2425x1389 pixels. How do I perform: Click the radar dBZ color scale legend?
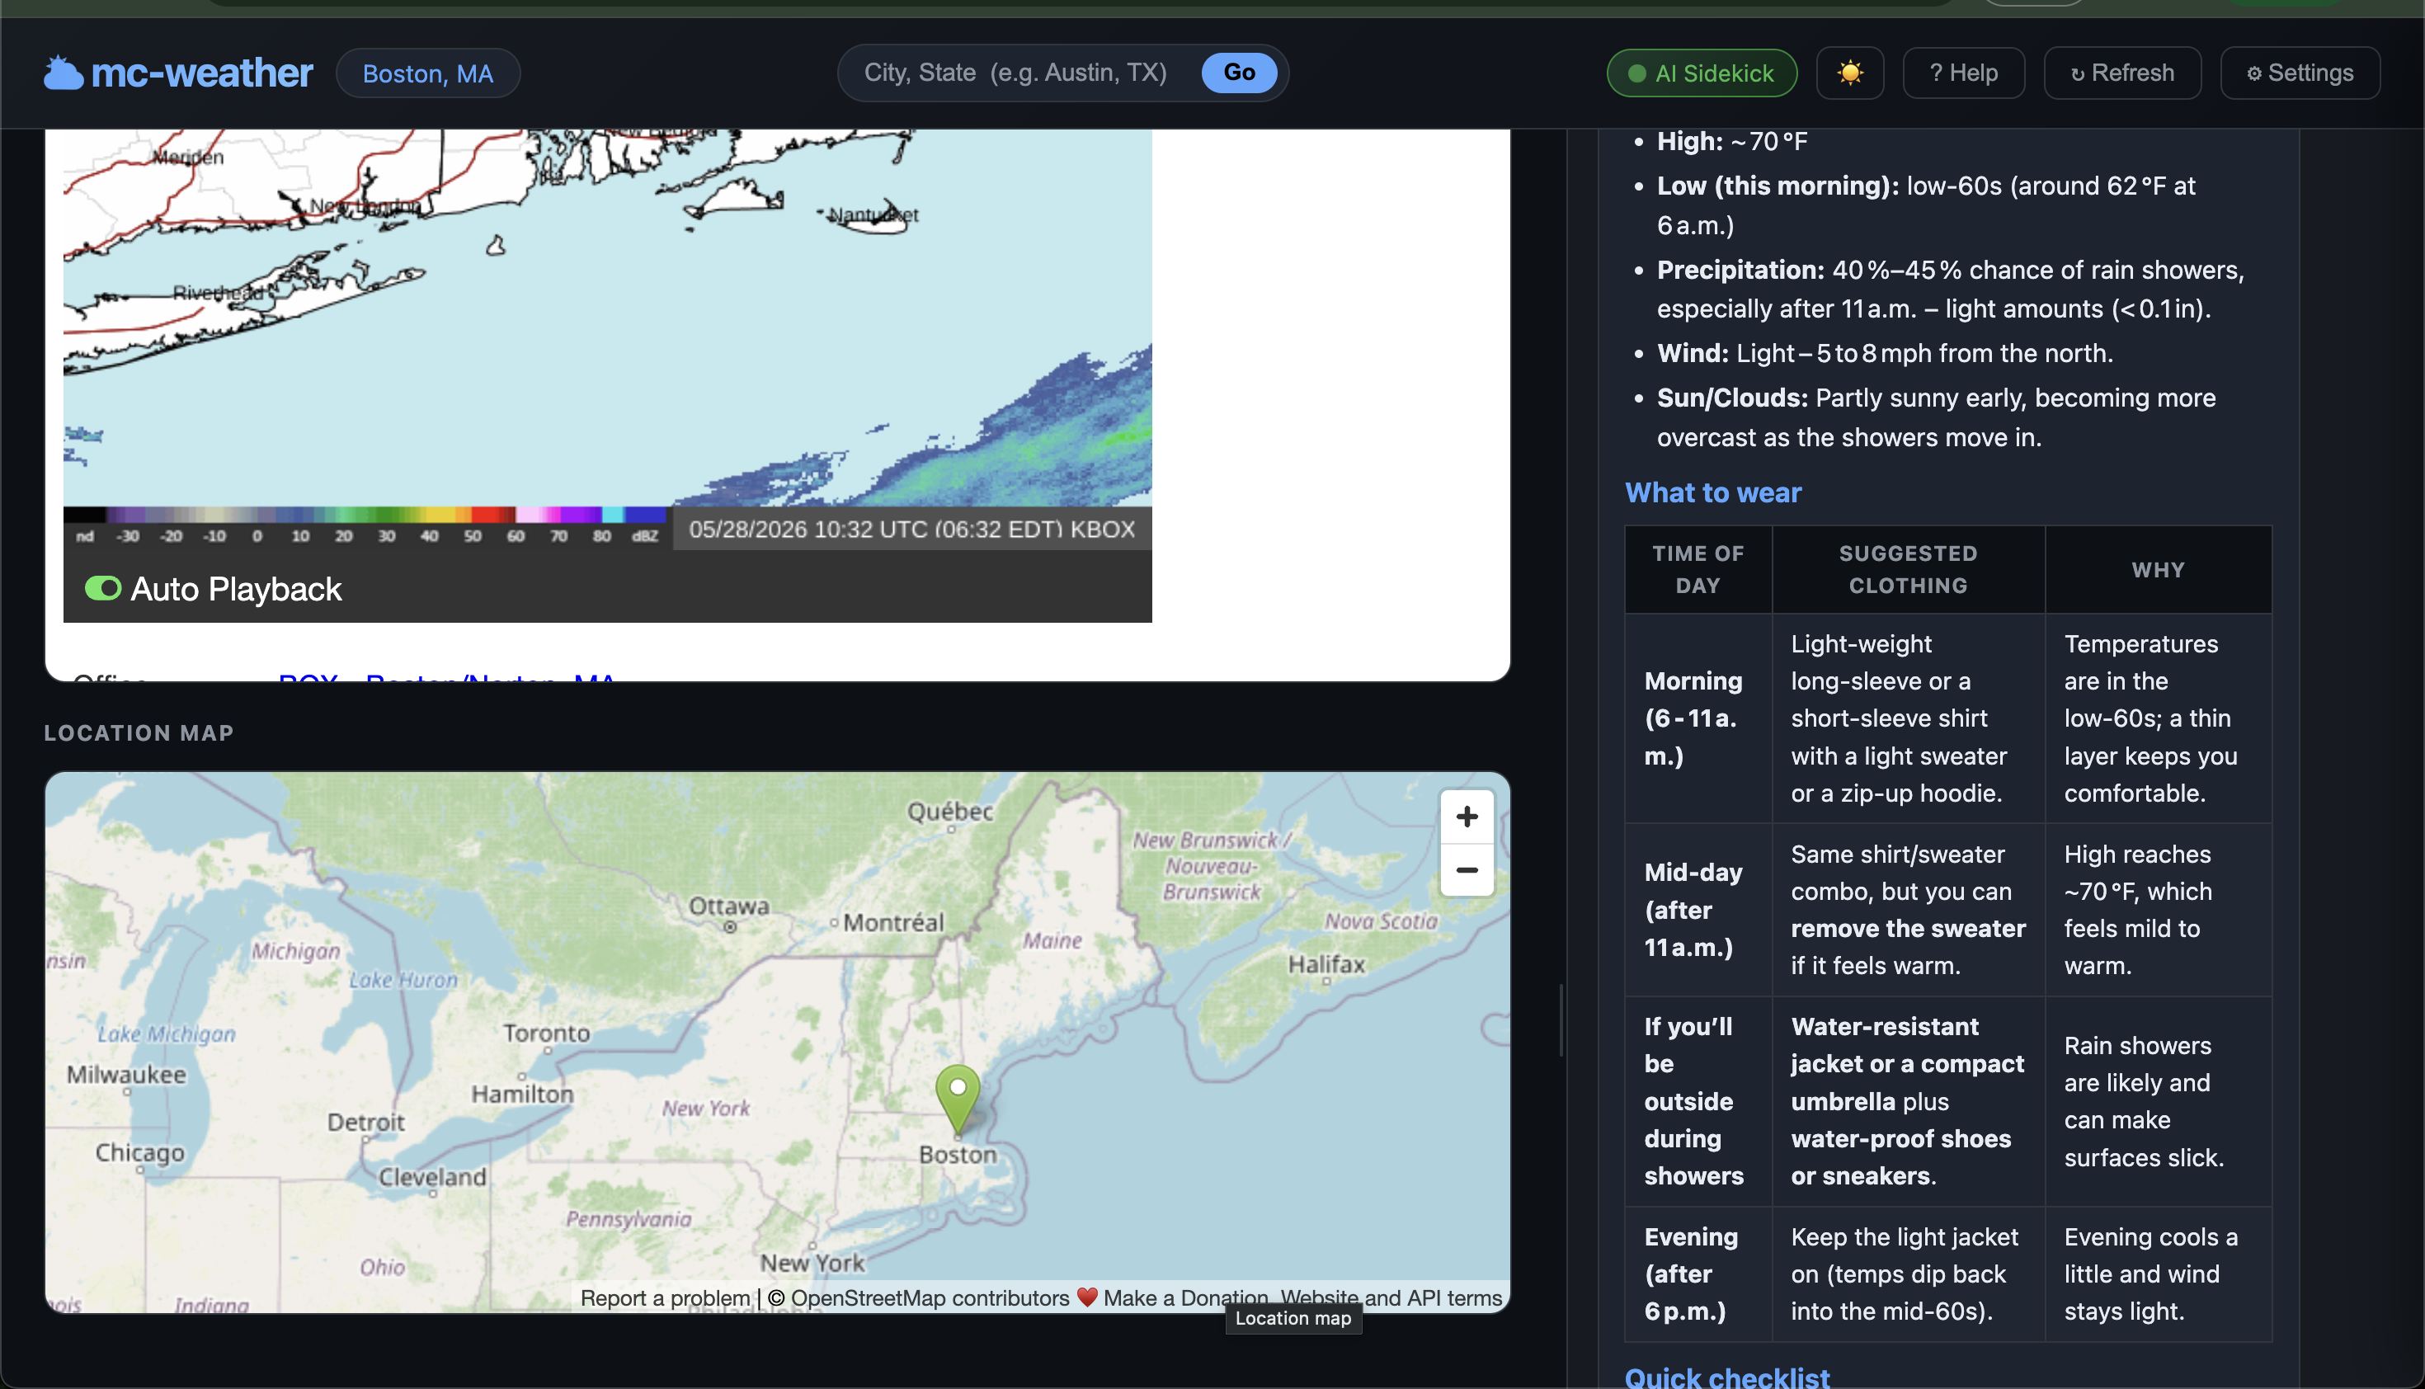pyautogui.click(x=365, y=526)
